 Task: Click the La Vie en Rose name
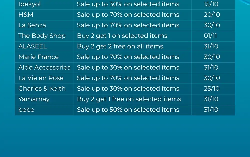point(41,78)
